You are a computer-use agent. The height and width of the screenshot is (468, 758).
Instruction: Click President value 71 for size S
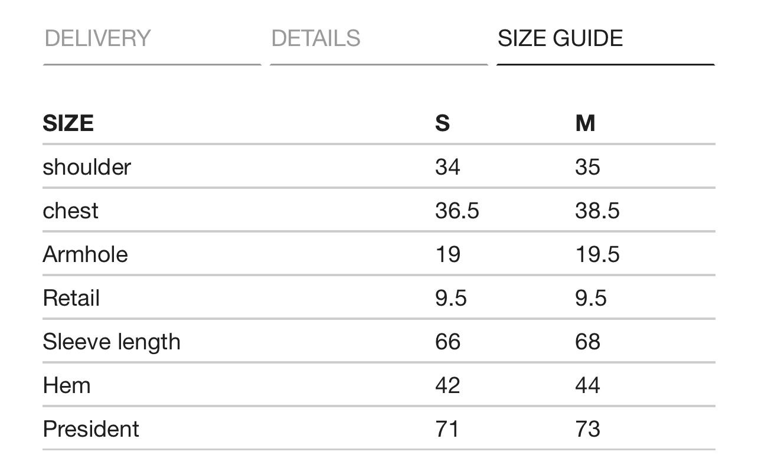pos(447,429)
